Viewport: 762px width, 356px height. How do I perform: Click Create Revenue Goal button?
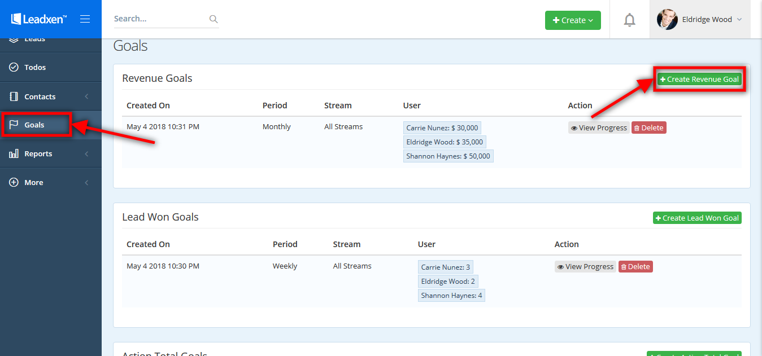699,80
